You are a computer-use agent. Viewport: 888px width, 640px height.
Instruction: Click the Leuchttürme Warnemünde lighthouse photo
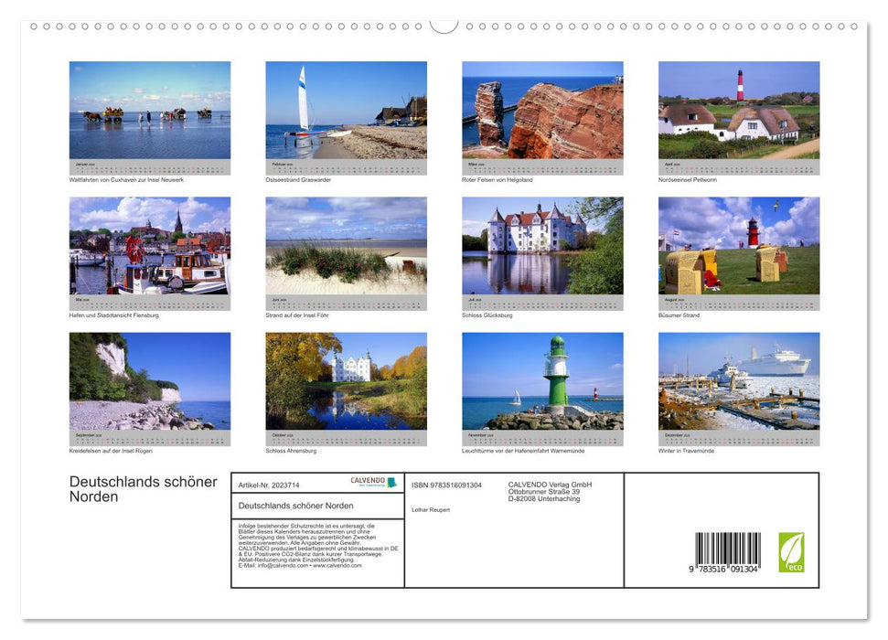point(541,384)
